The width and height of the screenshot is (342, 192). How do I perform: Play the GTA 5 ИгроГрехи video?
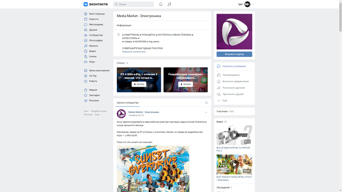(x=234, y=164)
